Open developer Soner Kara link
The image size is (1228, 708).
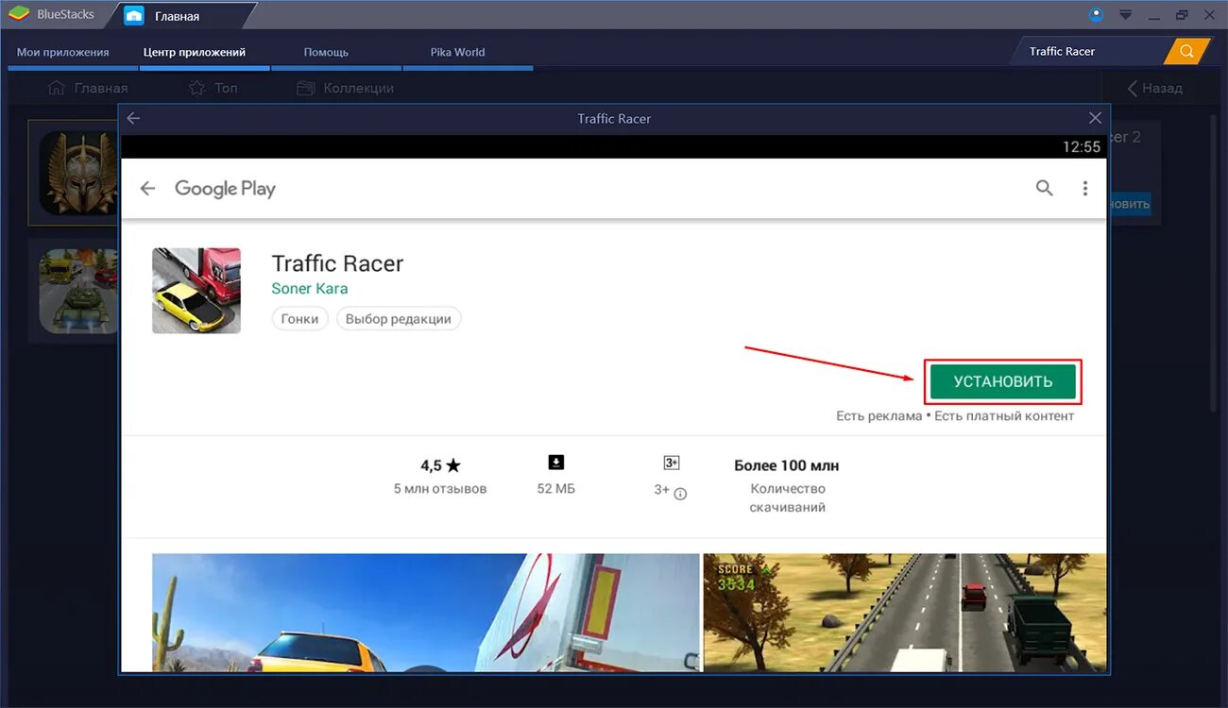click(x=310, y=289)
